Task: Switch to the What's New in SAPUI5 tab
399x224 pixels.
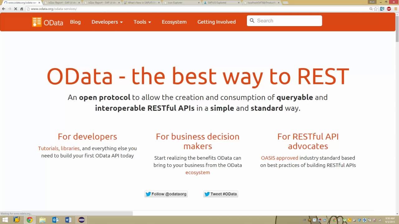Action: 142,2
